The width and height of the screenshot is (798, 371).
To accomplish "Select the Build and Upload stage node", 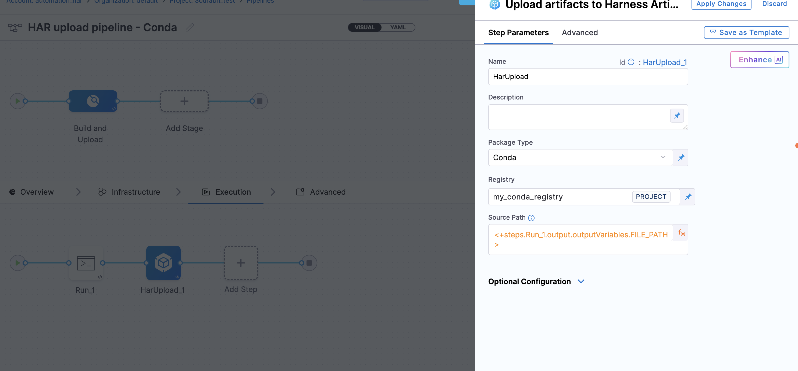I will click(92, 101).
